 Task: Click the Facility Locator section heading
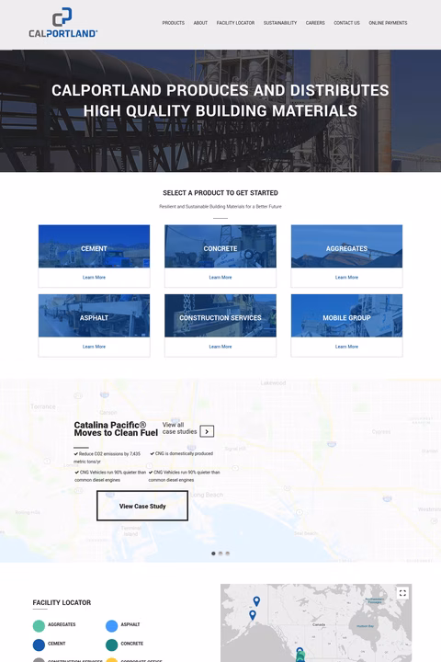[x=62, y=602]
